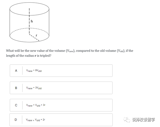Click the letter D label
160x127 pixels.
coord(16,120)
